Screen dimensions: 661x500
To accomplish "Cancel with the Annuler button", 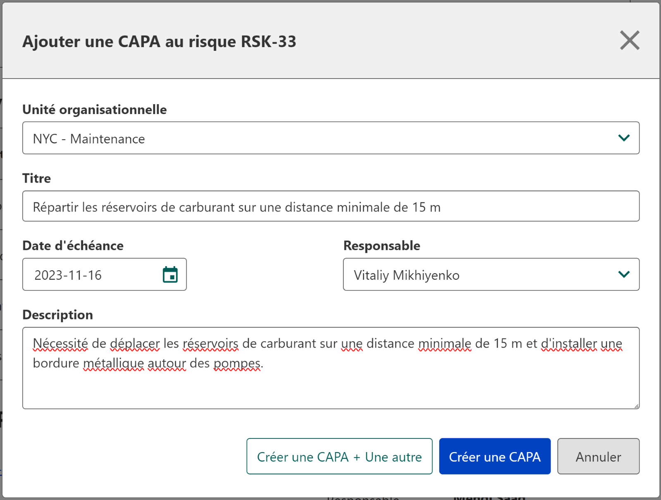I will coord(599,457).
